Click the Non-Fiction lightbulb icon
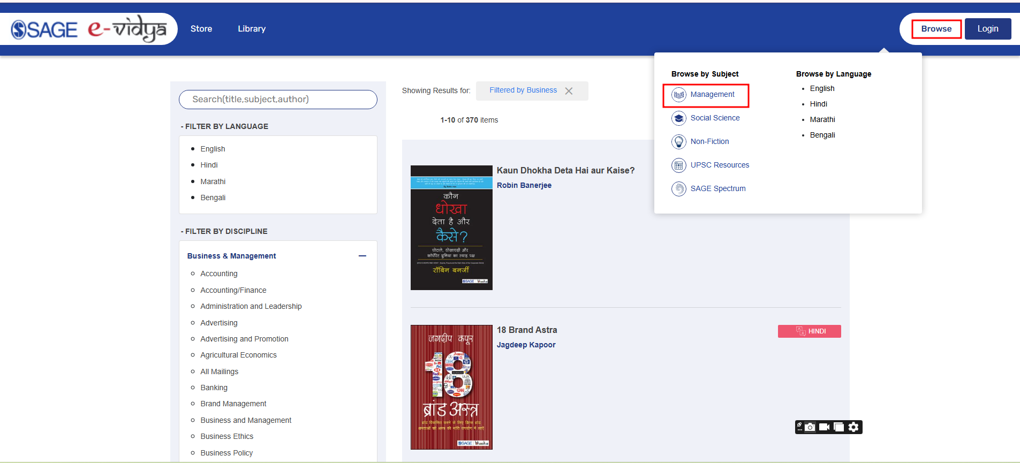Viewport: 1020px width, 463px height. pyautogui.click(x=678, y=142)
